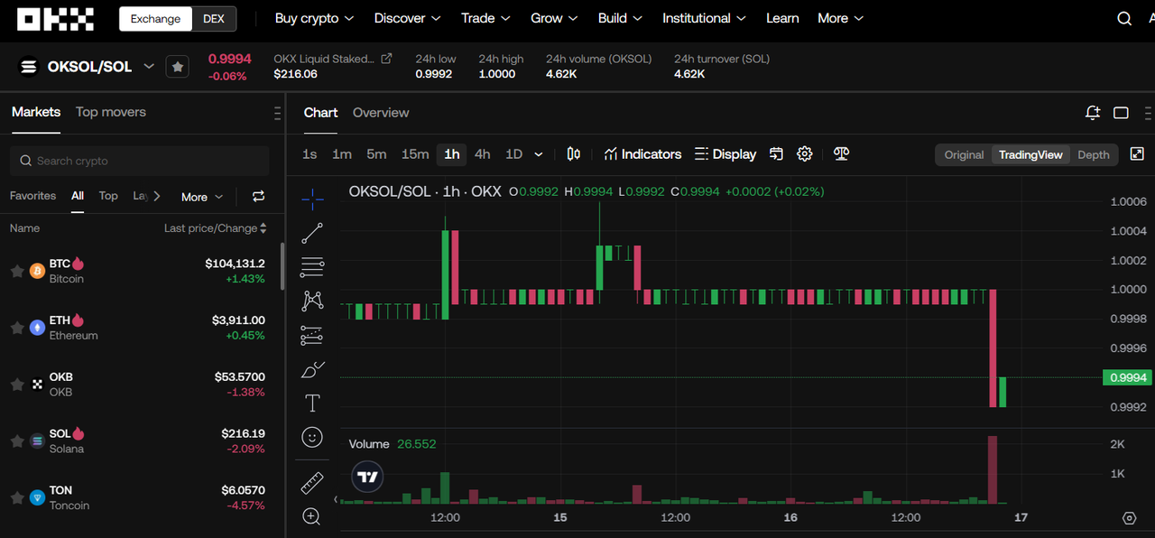
Task: Expand chart to fullscreen
Action: click(x=1137, y=154)
